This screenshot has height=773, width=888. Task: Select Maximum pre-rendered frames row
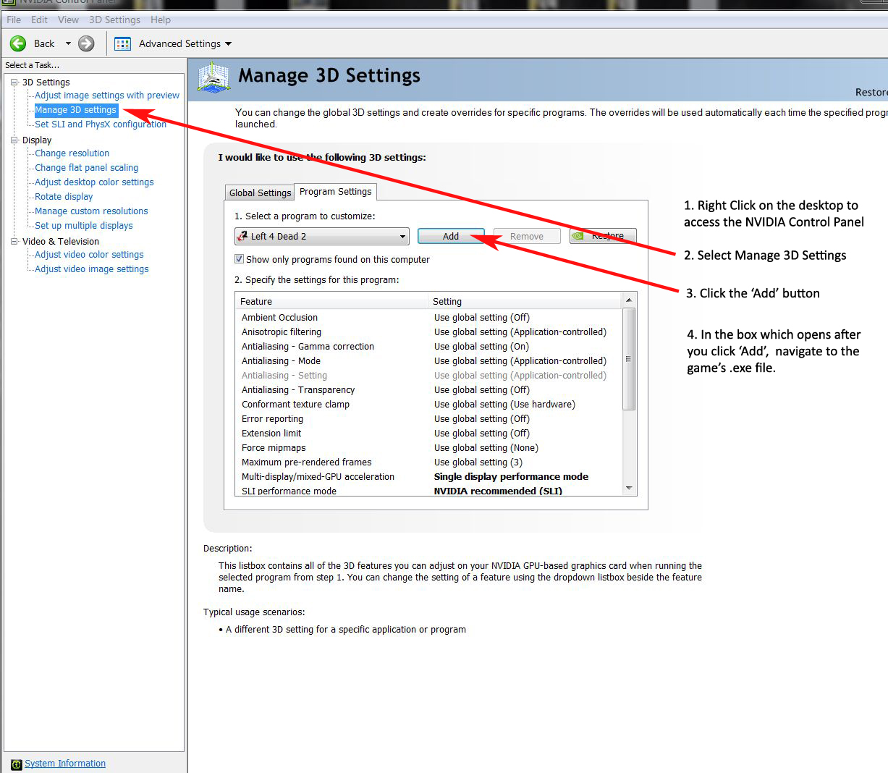click(428, 462)
